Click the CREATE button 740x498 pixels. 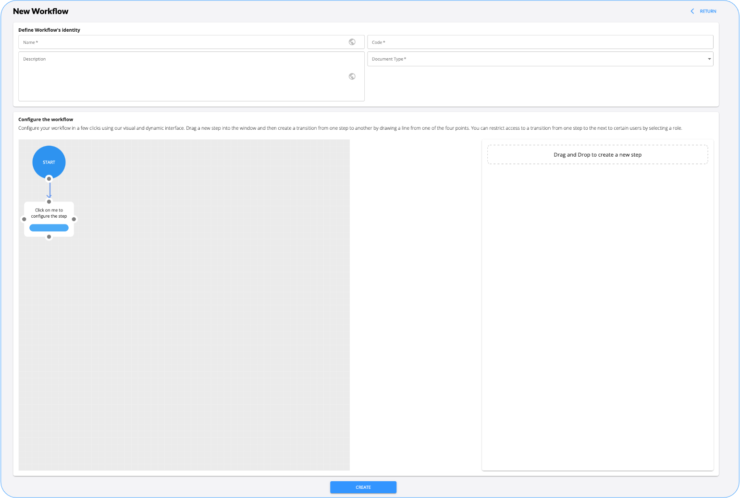[363, 487]
